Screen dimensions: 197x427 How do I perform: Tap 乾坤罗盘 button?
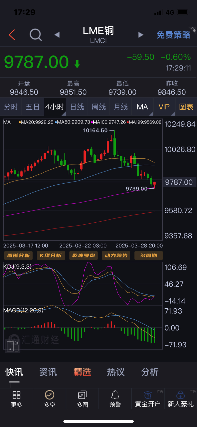[x=83, y=255]
